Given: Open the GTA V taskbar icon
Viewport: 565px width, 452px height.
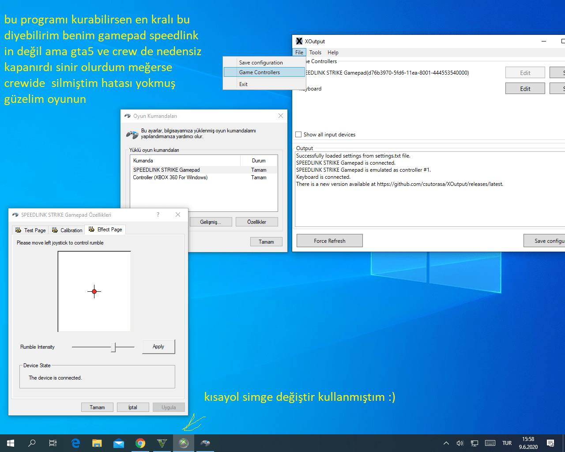Looking at the screenshot, I should [x=162, y=443].
